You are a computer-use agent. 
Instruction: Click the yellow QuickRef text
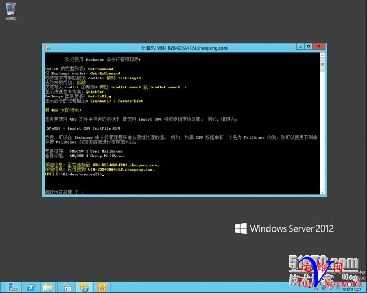(x=94, y=92)
